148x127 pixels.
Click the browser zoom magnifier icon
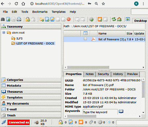[x=96, y=4]
